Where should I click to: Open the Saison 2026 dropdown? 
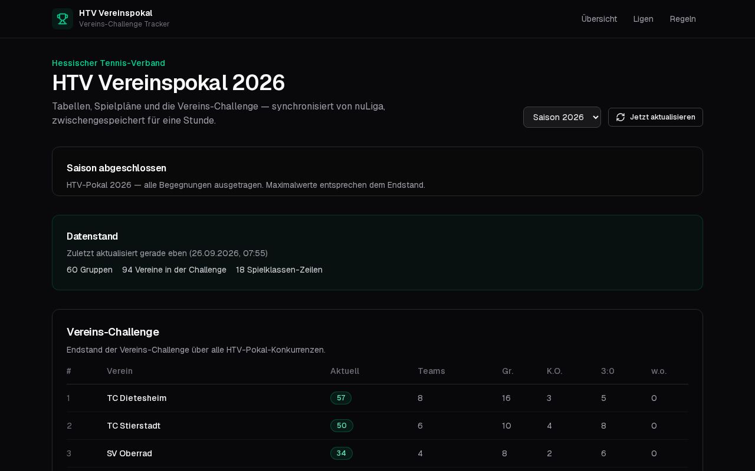click(x=562, y=117)
